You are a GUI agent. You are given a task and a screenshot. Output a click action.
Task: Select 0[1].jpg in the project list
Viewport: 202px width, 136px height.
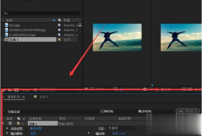(x=14, y=25)
